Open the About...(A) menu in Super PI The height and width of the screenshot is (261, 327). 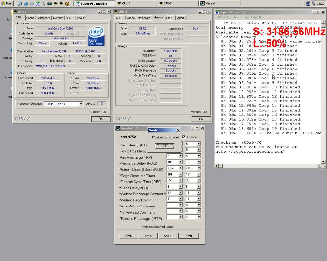[241, 17]
